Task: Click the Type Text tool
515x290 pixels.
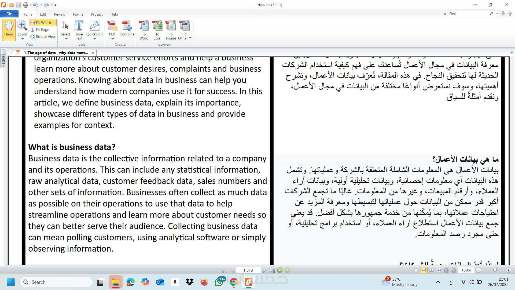Action: click(79, 30)
